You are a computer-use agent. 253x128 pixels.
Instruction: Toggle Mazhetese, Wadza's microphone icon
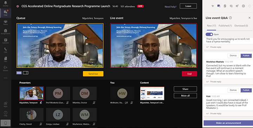[x=94, y=124]
